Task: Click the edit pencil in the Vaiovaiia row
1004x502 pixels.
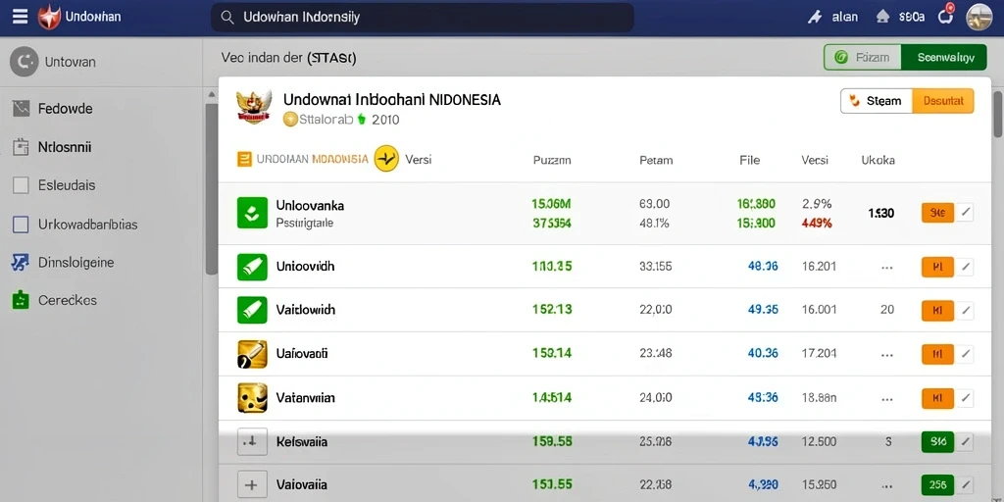Action: tap(965, 484)
